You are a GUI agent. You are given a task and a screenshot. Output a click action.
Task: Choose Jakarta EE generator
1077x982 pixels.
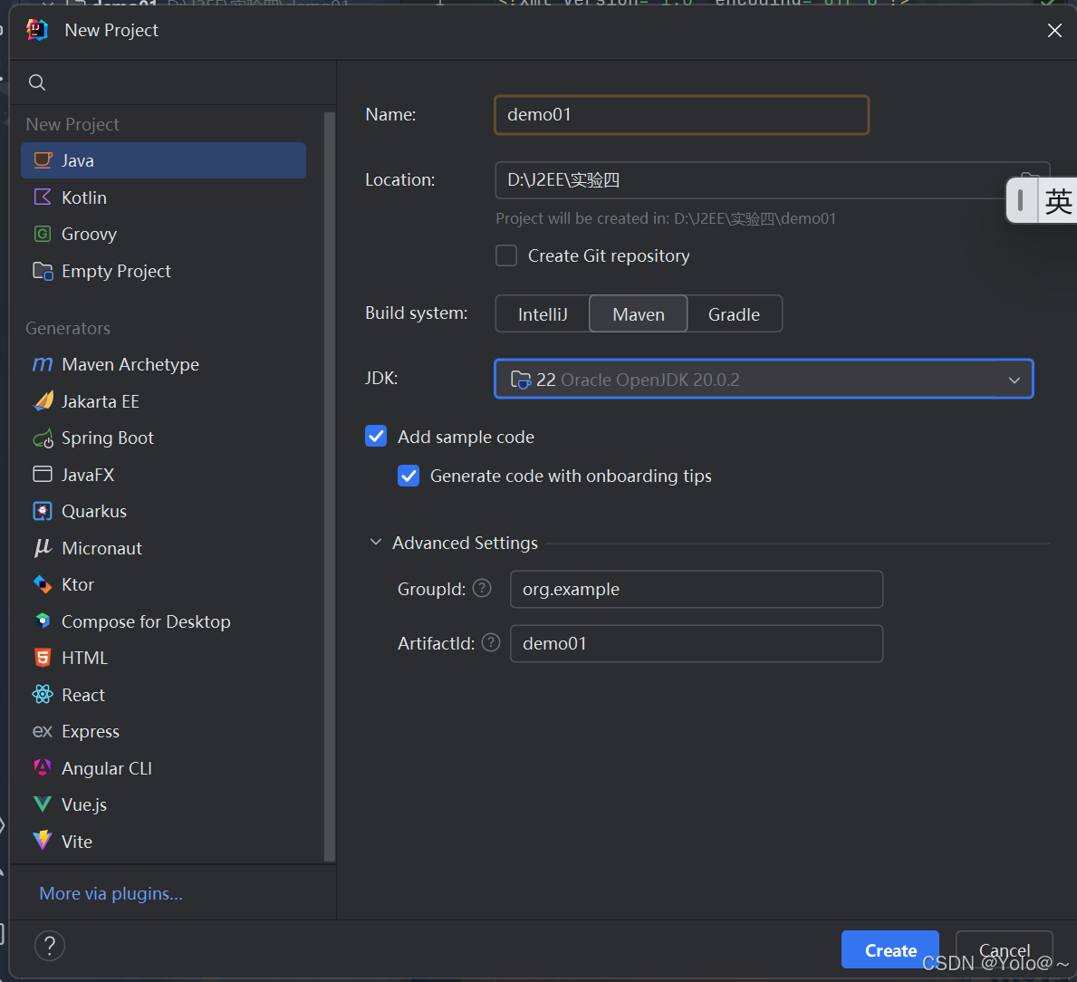(163, 401)
